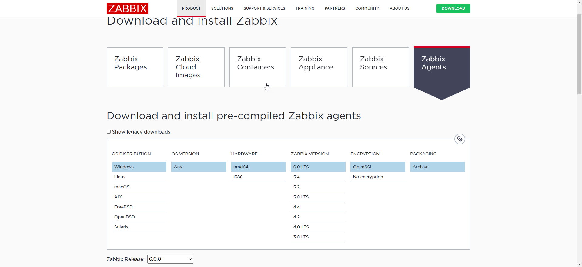Open the ABOUT US menu
The height and width of the screenshot is (267, 582).
click(x=400, y=8)
